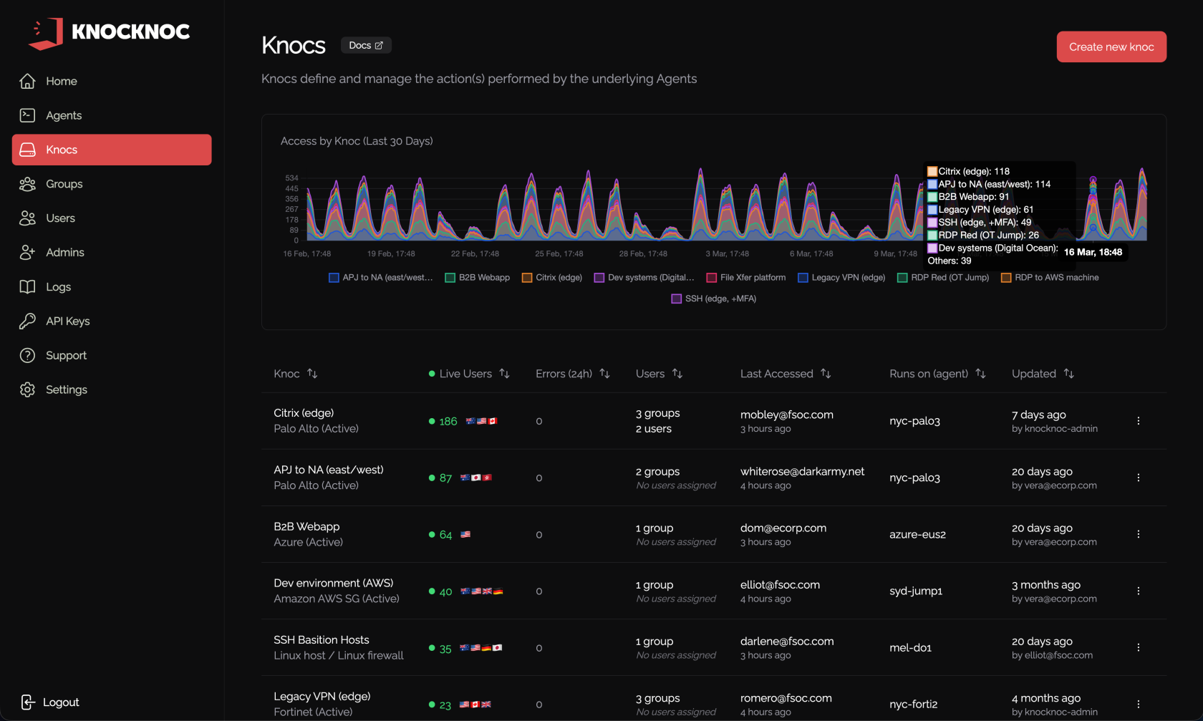Open the kebab menu on Legacy VPN row
Screen dimensions: 1203x721
pyautogui.click(x=1139, y=704)
